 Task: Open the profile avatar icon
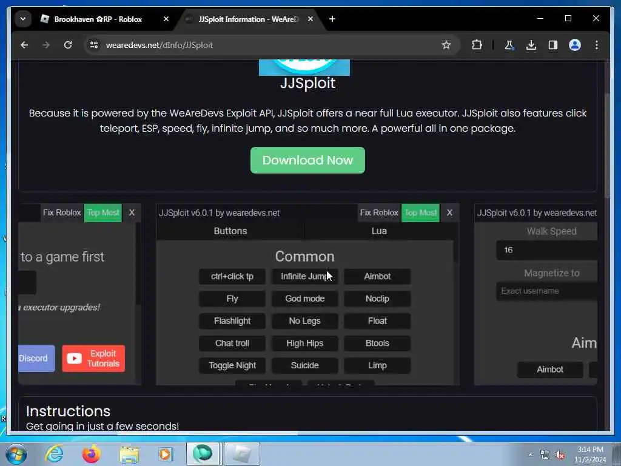(575, 45)
